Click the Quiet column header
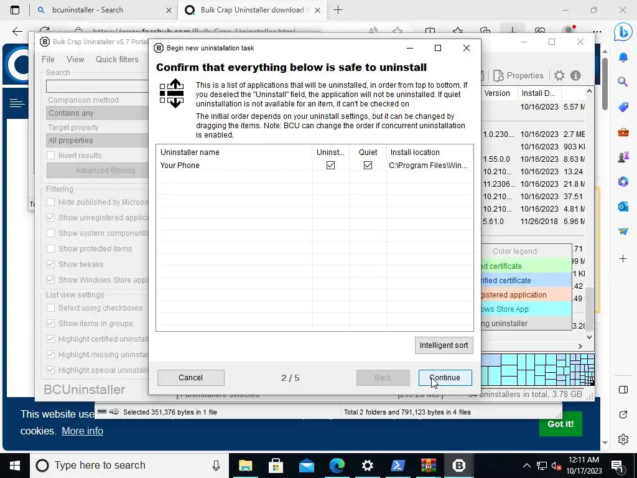Image resolution: width=637 pixels, height=478 pixels. pos(368,152)
